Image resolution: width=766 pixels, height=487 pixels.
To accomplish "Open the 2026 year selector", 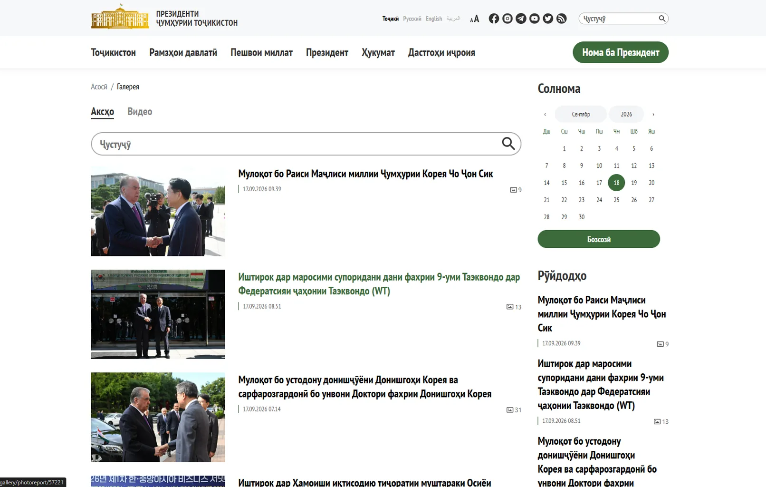I will pyautogui.click(x=626, y=114).
